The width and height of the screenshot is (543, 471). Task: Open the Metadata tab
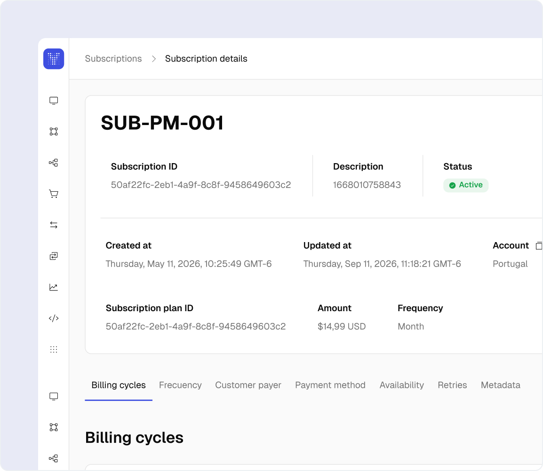click(x=500, y=385)
